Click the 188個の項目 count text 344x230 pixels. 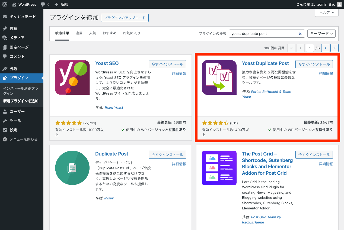click(274, 48)
